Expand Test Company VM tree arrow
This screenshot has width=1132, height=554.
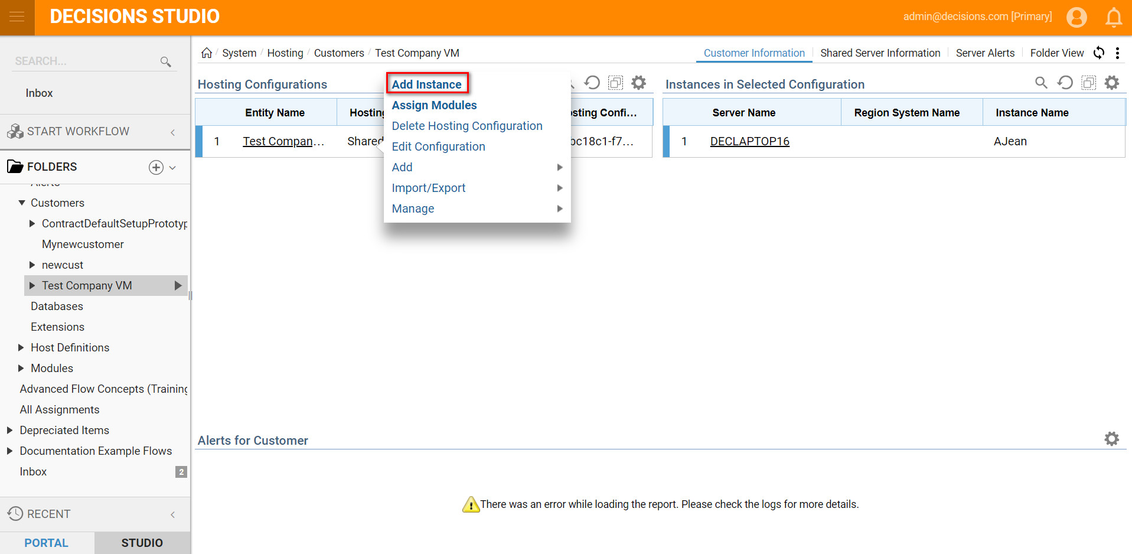coord(32,285)
